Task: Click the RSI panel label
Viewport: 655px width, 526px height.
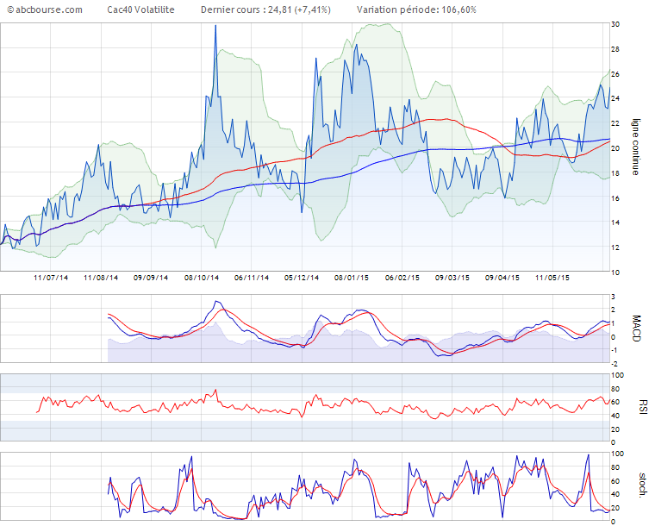Action: point(643,407)
